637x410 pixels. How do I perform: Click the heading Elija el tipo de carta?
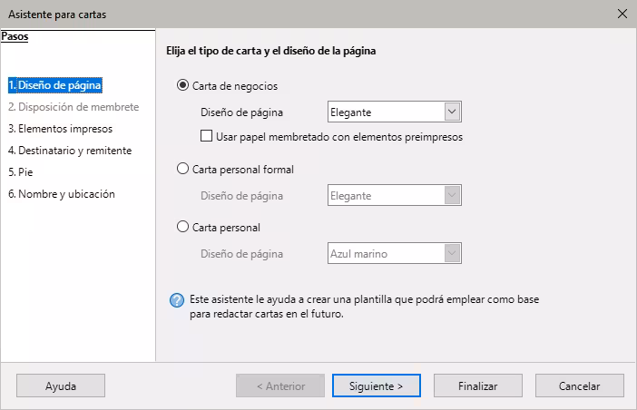(271, 51)
